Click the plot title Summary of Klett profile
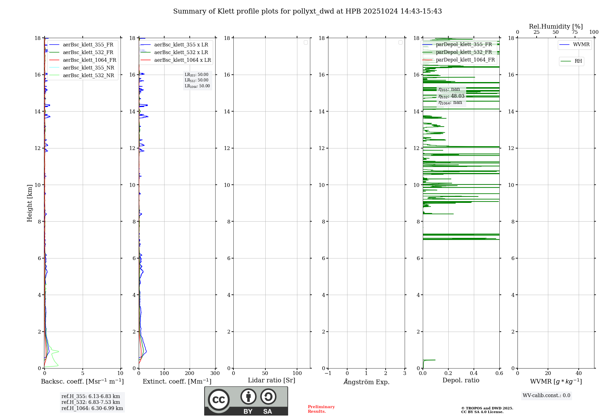 [307, 11]
